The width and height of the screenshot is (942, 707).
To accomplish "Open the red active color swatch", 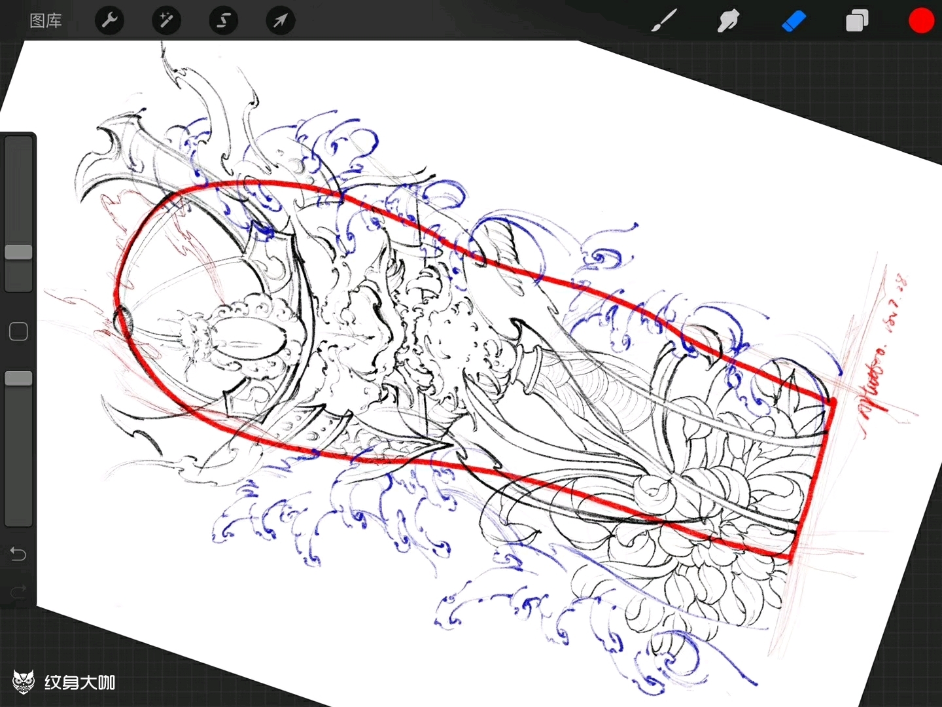I will click(x=921, y=21).
